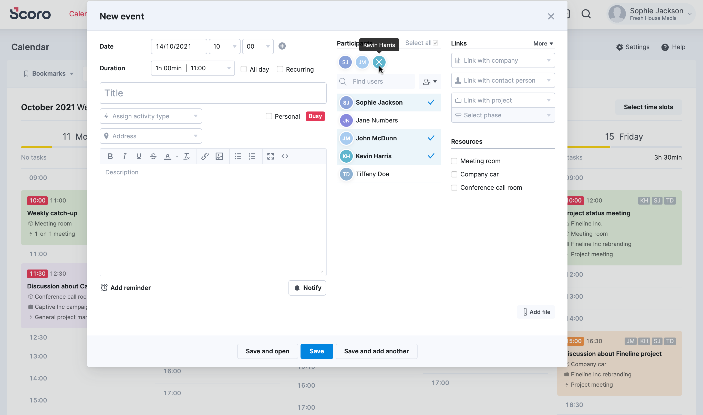Click the Scoro logo

click(30, 13)
